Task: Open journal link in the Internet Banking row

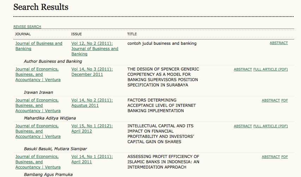Action: click(x=37, y=105)
